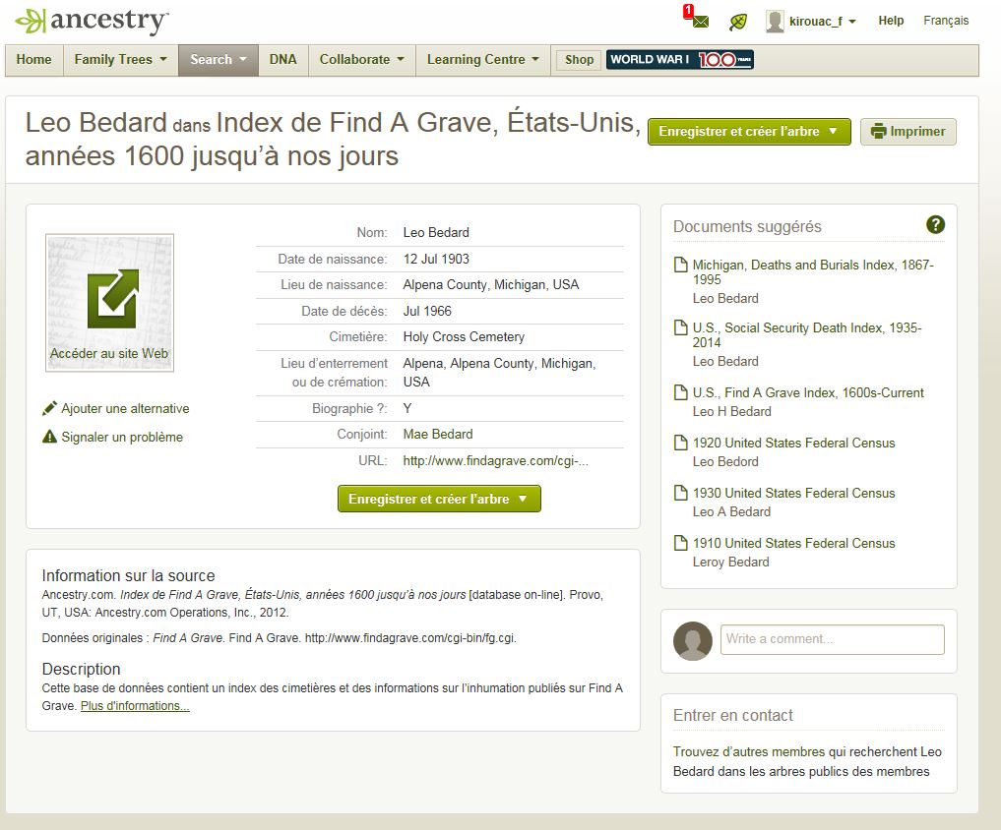
Task: Click Ajouter une alternative link
Action: tap(125, 408)
